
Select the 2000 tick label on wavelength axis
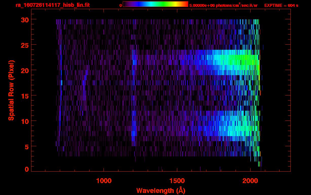[250, 181]
